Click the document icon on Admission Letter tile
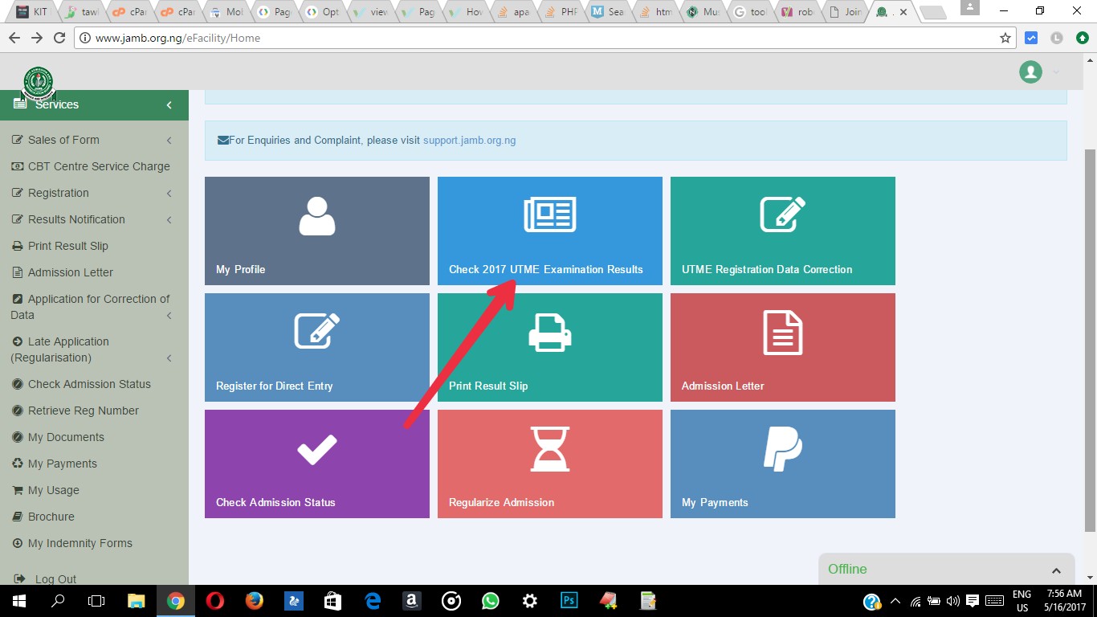Screen dimensions: 1097x617 783,332
